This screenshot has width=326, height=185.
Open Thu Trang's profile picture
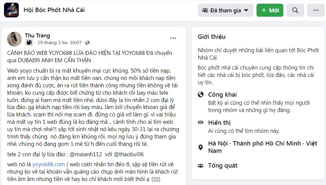pyautogui.click(x=15, y=39)
